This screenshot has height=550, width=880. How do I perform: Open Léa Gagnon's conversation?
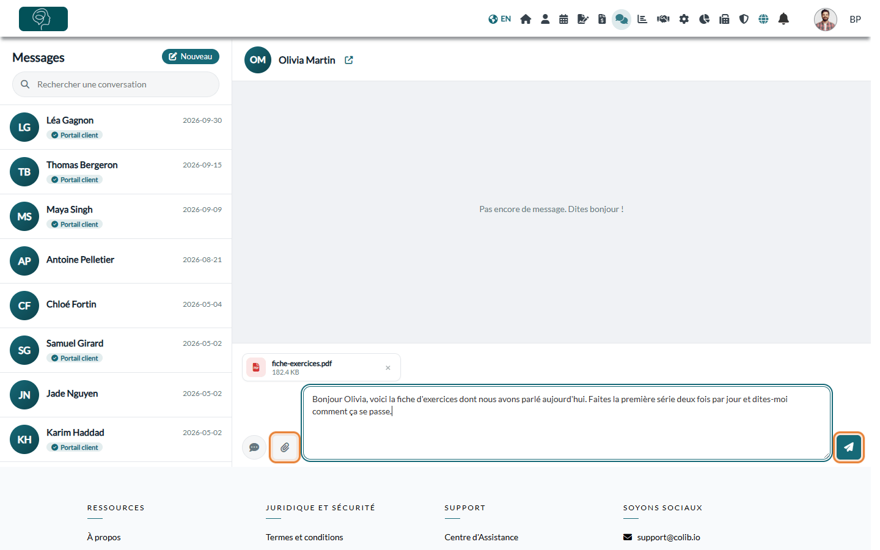pyautogui.click(x=116, y=127)
